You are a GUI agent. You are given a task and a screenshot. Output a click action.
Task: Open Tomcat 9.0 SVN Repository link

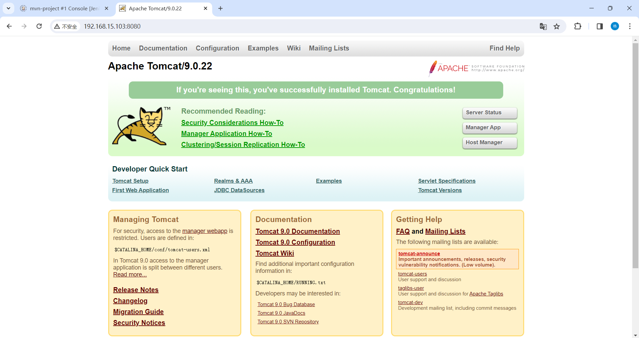pyautogui.click(x=288, y=322)
